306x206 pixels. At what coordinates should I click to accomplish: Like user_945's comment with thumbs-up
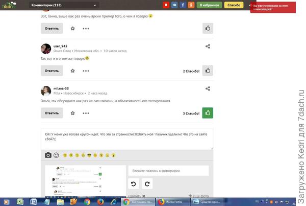click(208, 71)
